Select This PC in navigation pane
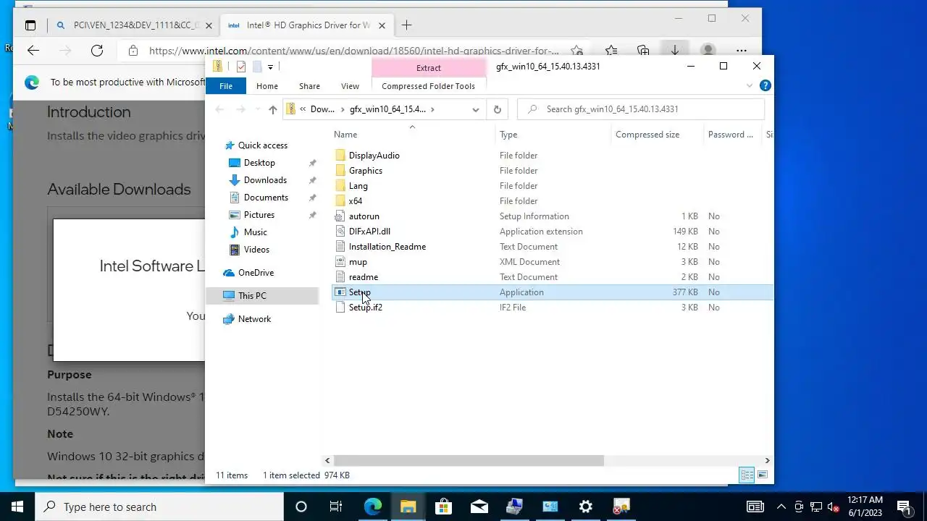Image resolution: width=927 pixels, height=521 pixels. pos(262,296)
